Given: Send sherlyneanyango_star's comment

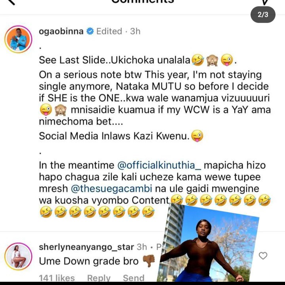Looking at the screenshot, I should point(134,278).
